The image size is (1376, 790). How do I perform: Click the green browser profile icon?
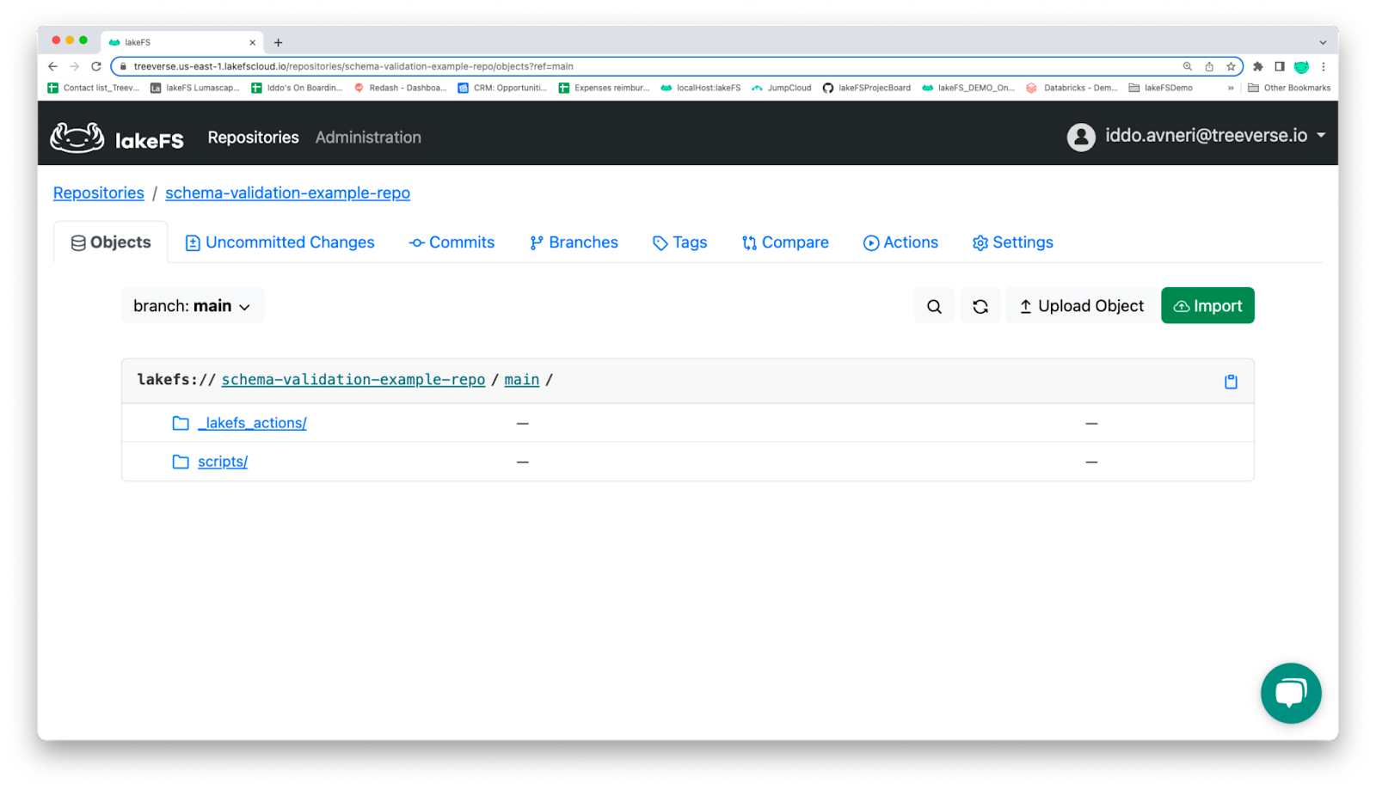(1301, 66)
